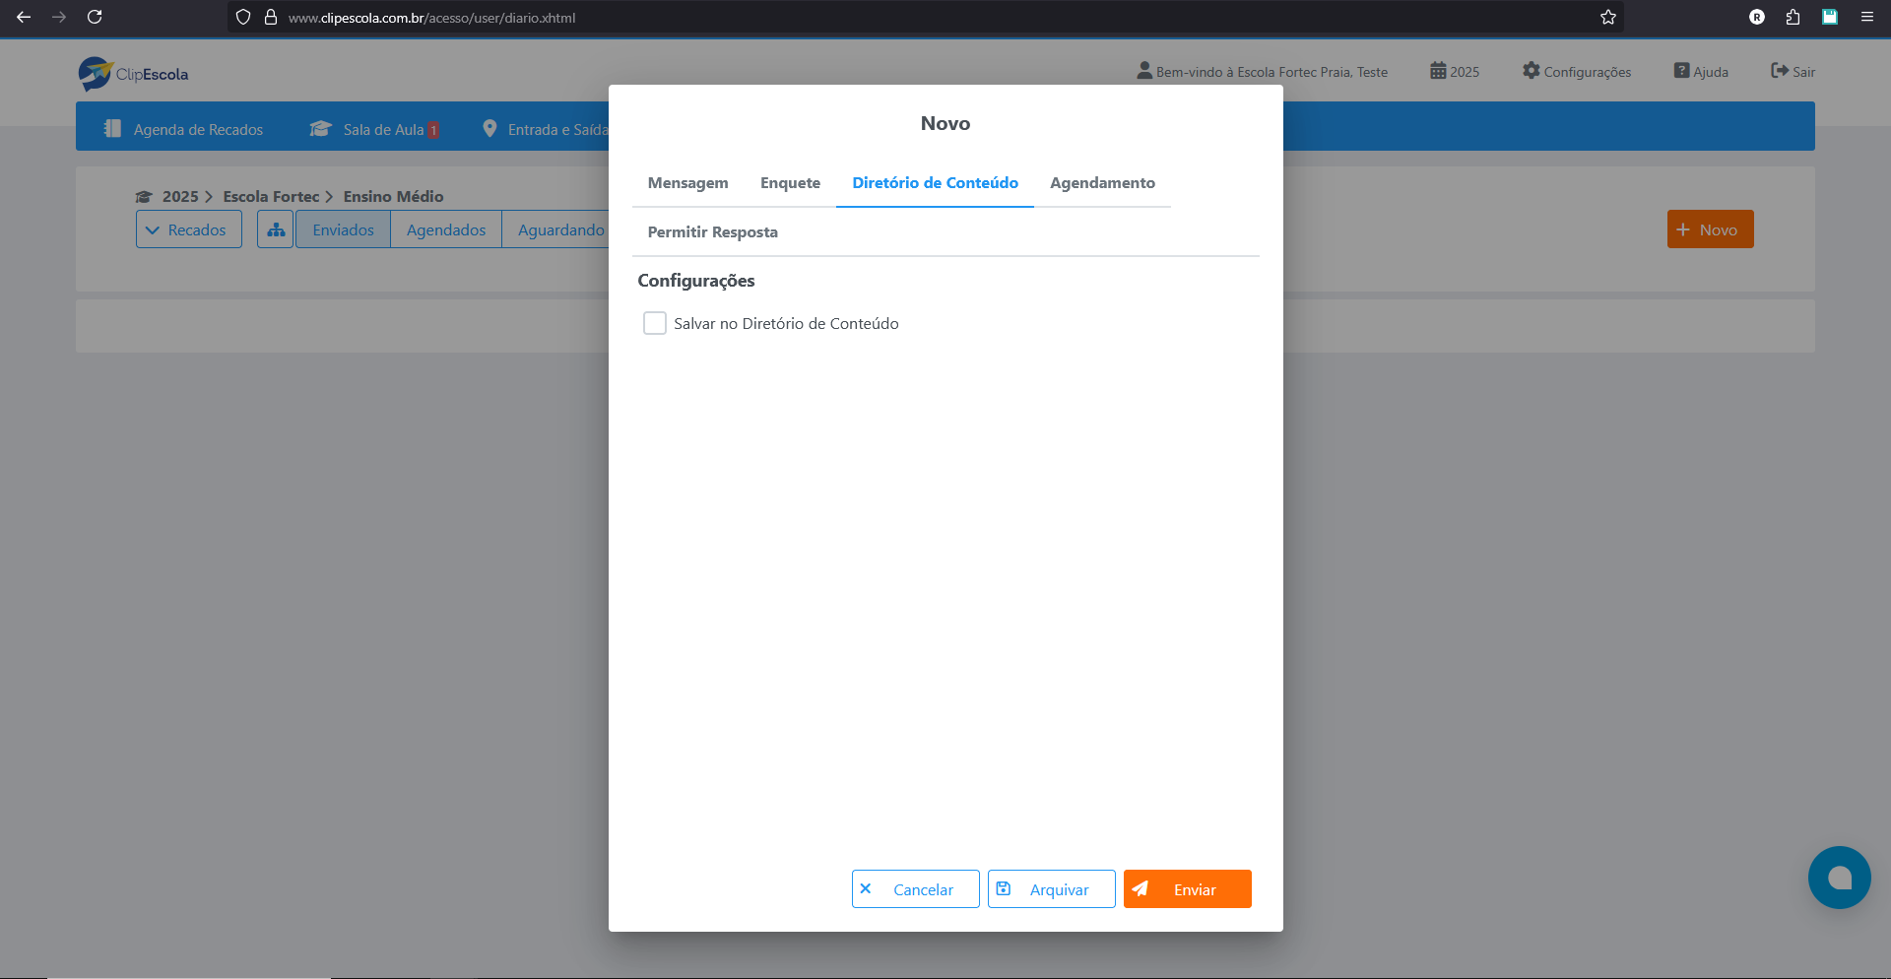1891x979 pixels.
Task: Click the location pin on Entrada e Saída
Action: pyautogui.click(x=490, y=128)
